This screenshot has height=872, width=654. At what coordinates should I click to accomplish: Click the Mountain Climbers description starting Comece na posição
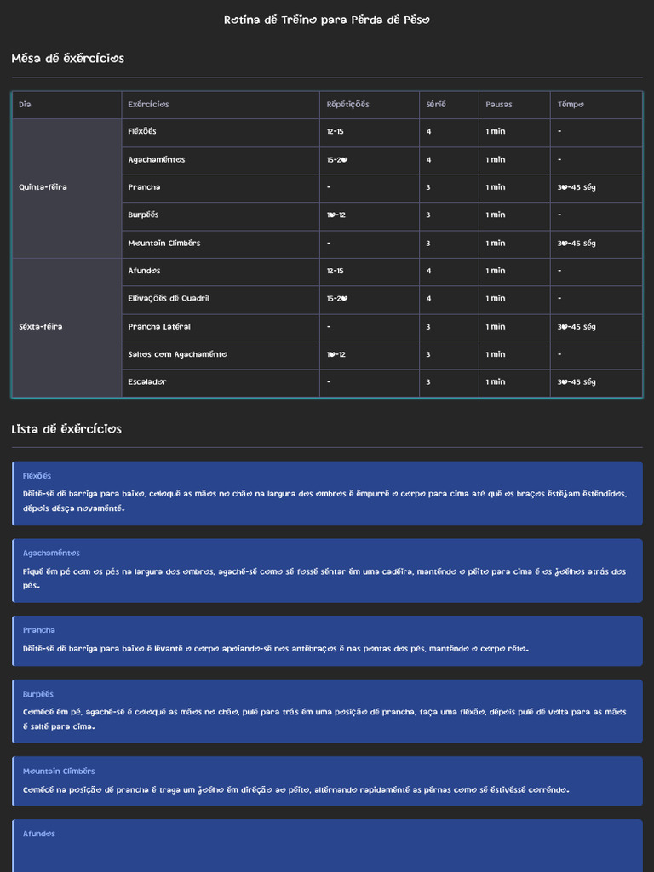coord(295,790)
